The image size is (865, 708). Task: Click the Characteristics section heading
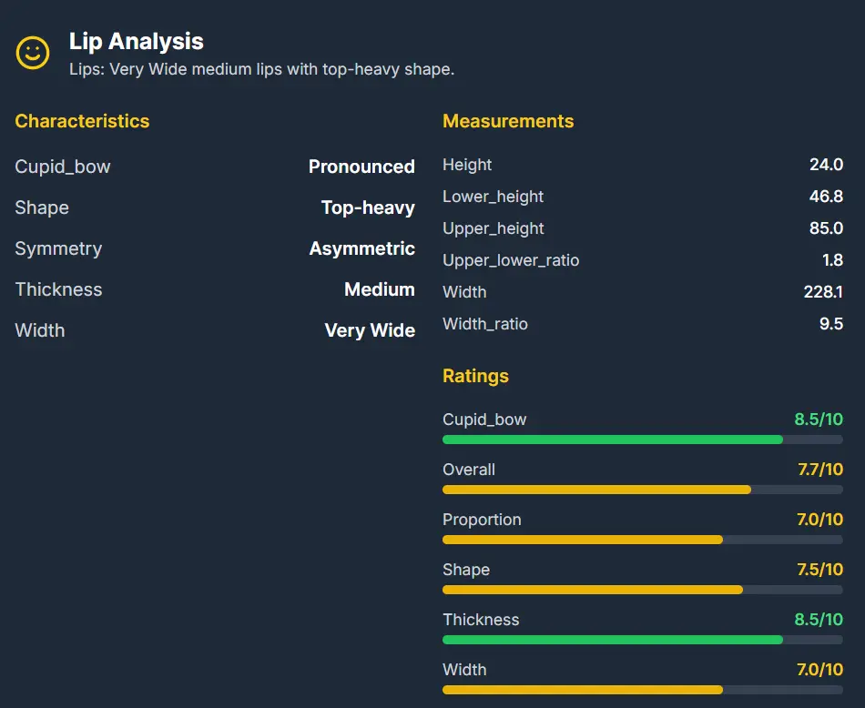pos(82,121)
